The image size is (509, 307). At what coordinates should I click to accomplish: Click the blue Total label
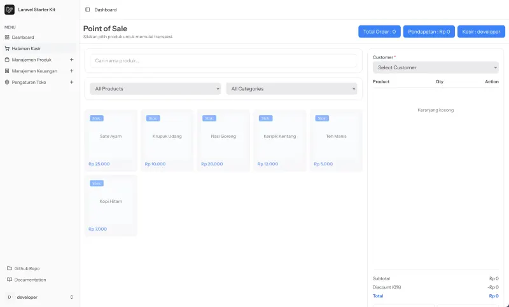(x=378, y=296)
